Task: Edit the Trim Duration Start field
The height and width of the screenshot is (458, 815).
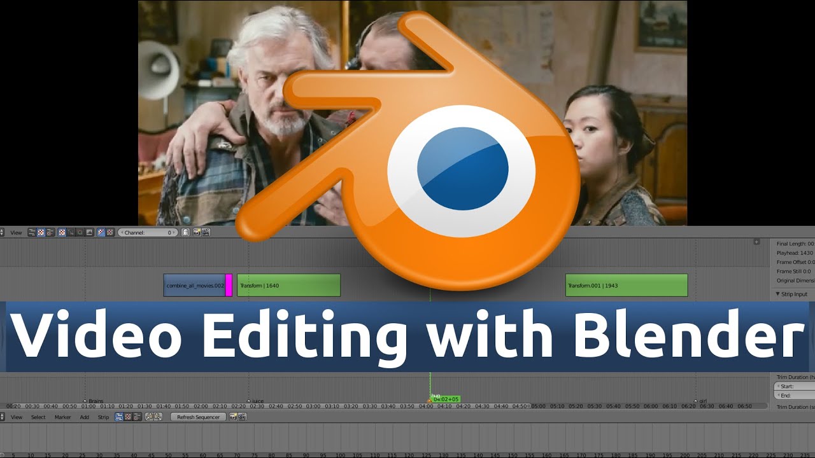Action: [795, 386]
